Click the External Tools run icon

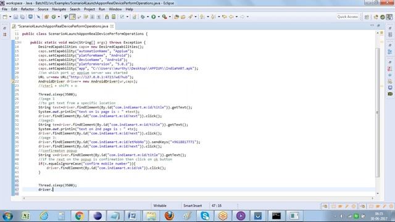[164, 17]
